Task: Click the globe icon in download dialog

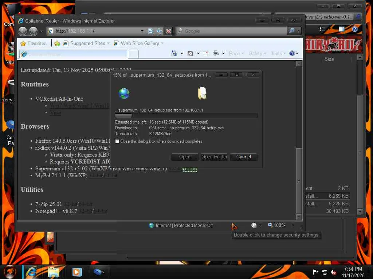Action: [x=124, y=93]
